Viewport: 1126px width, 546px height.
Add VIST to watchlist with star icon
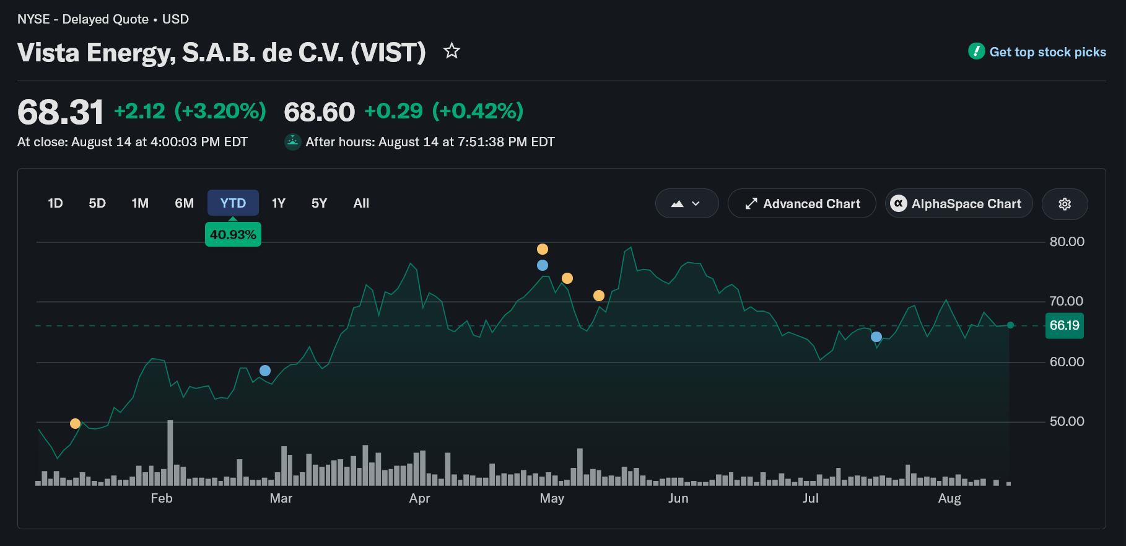pyautogui.click(x=452, y=51)
